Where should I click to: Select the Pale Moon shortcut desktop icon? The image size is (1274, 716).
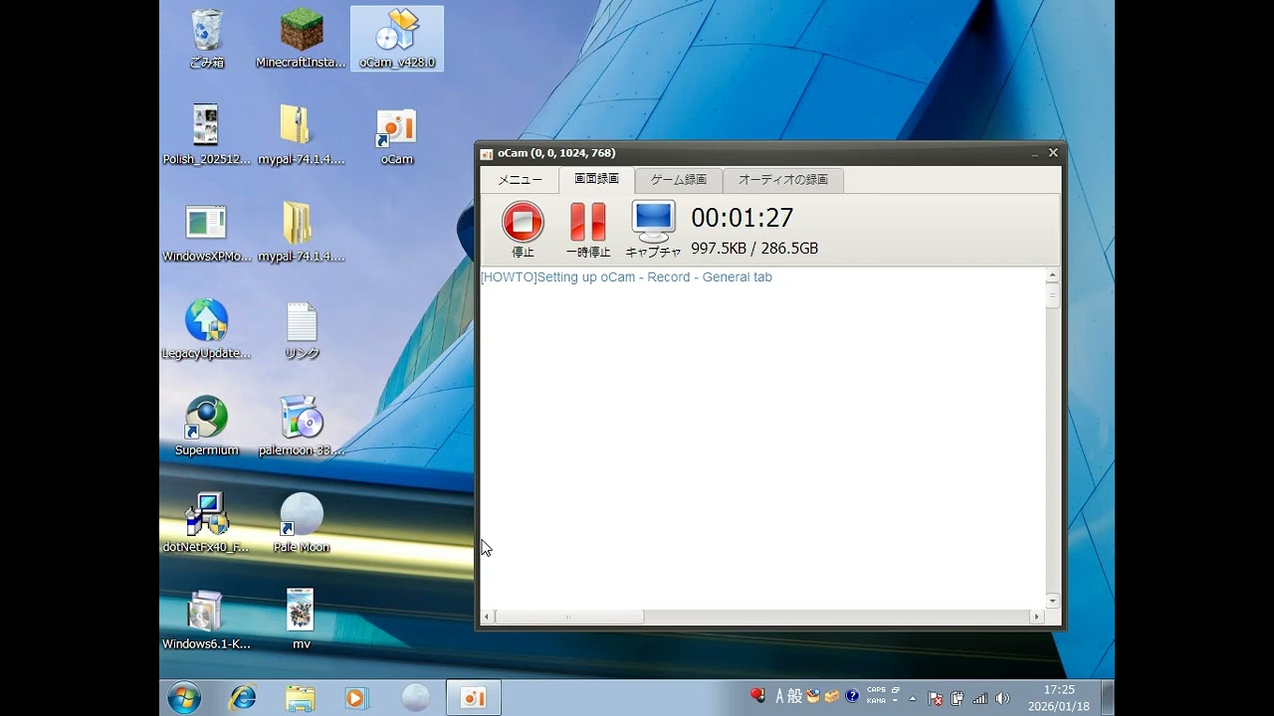pyautogui.click(x=301, y=523)
